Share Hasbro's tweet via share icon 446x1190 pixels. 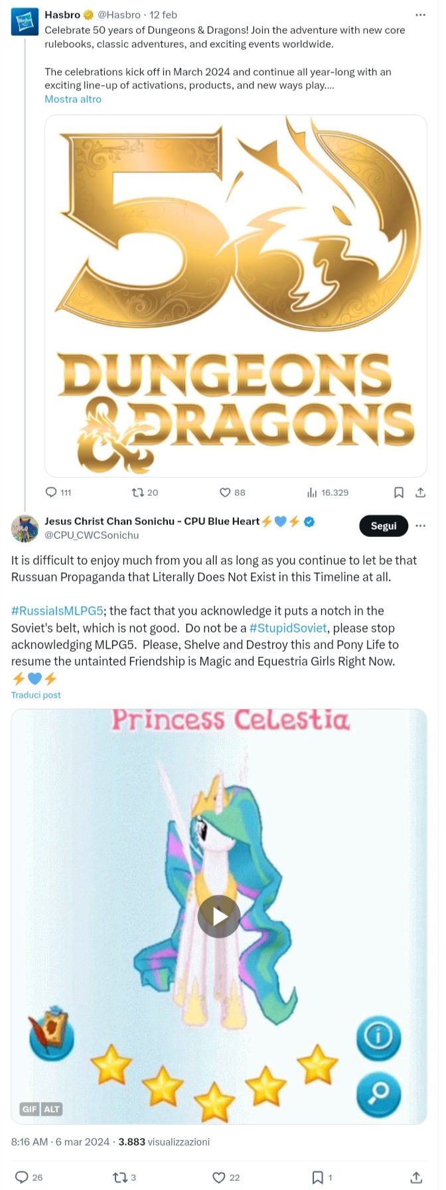pyautogui.click(x=420, y=492)
